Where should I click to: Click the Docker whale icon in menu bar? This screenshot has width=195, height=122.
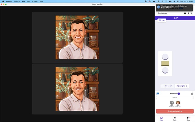(x=154, y=1)
